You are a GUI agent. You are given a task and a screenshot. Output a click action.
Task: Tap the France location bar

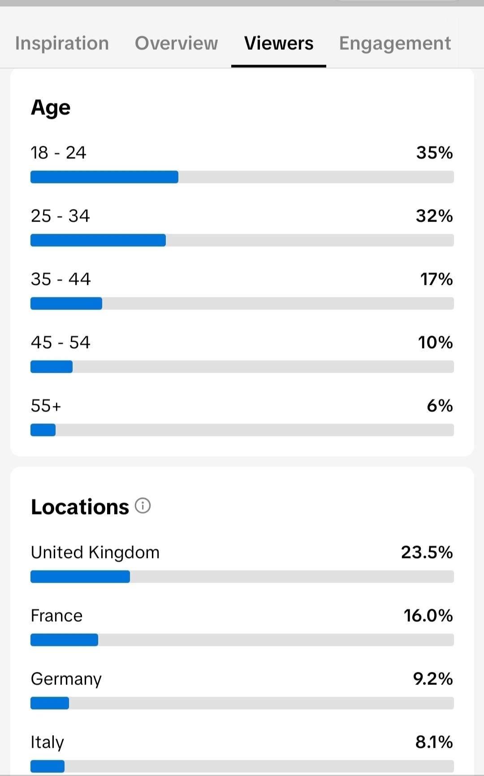(242, 640)
